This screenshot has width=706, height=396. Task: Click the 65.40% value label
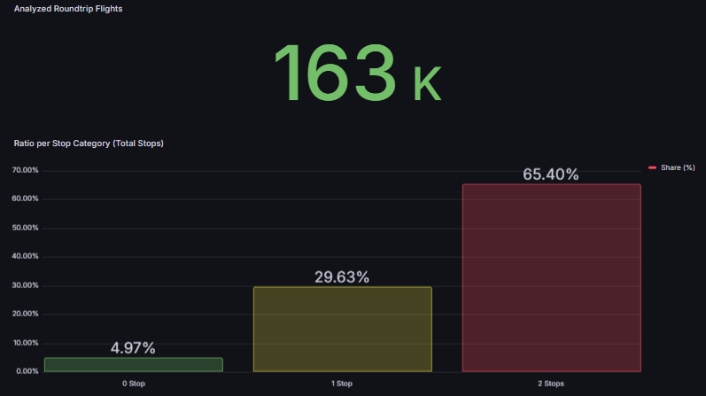(x=551, y=175)
